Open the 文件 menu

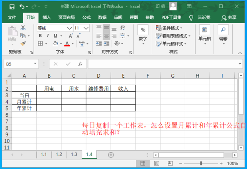click(12, 18)
